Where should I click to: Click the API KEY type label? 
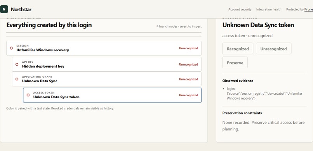[28, 62]
